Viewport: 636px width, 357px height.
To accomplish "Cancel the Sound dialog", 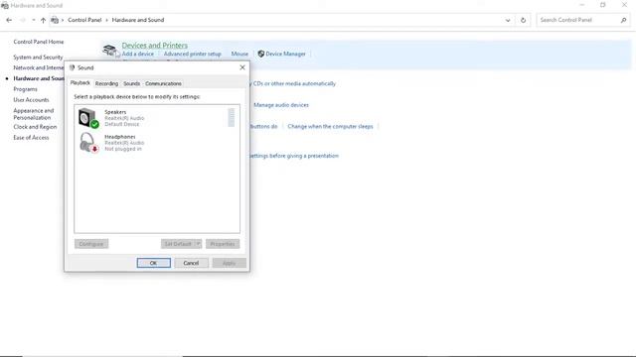I will click(191, 263).
